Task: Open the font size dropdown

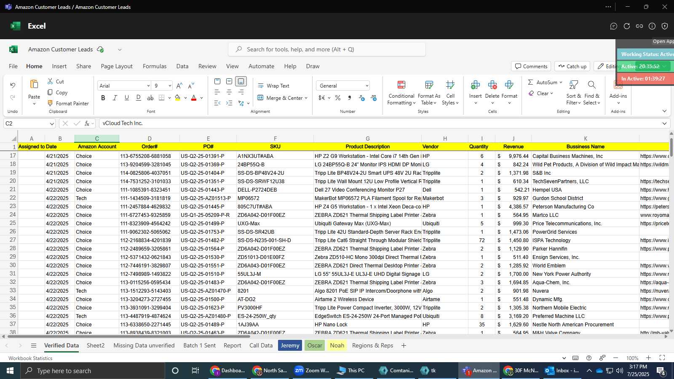Action: (170, 85)
